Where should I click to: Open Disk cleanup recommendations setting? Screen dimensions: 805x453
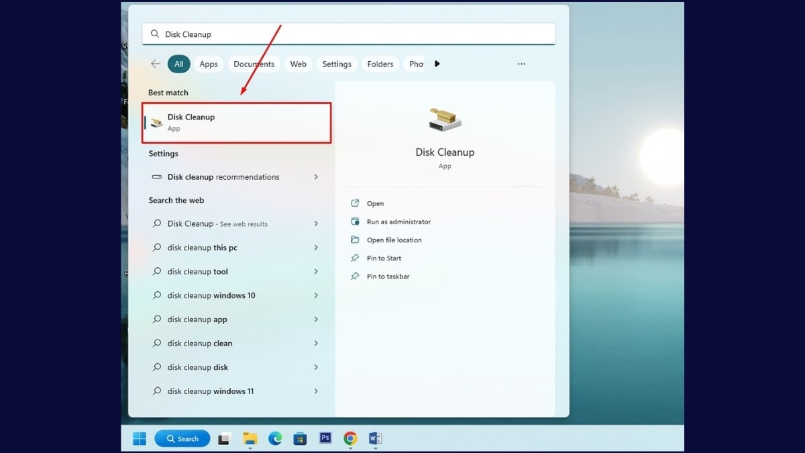(235, 177)
